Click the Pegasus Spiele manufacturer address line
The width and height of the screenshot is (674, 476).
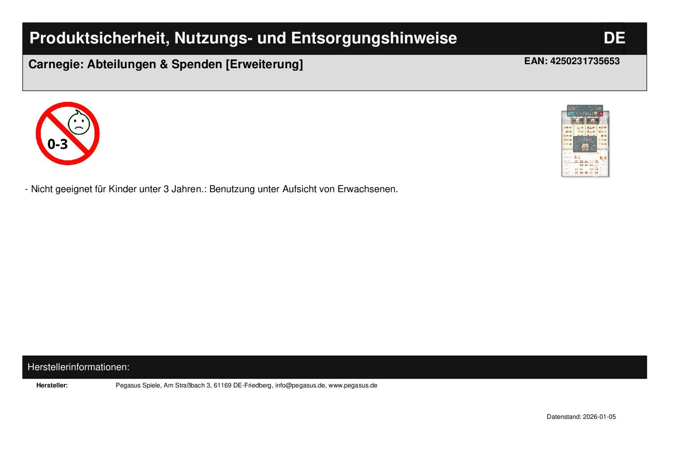(x=247, y=385)
